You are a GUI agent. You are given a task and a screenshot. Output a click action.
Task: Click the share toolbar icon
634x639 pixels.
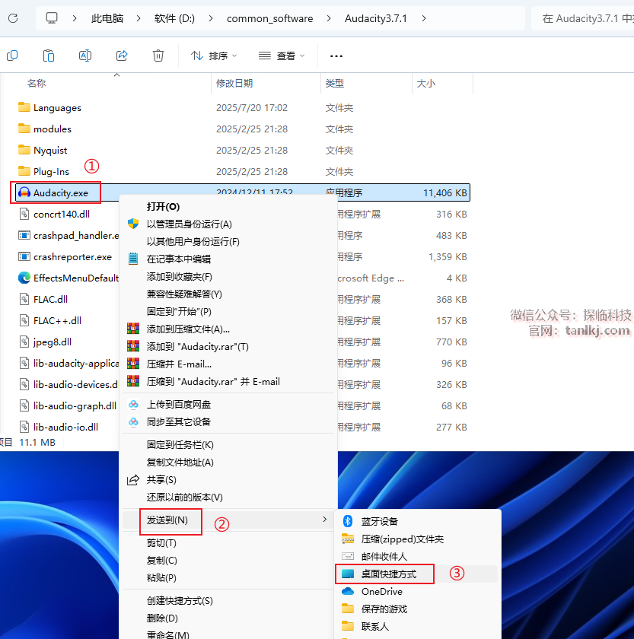tap(122, 56)
